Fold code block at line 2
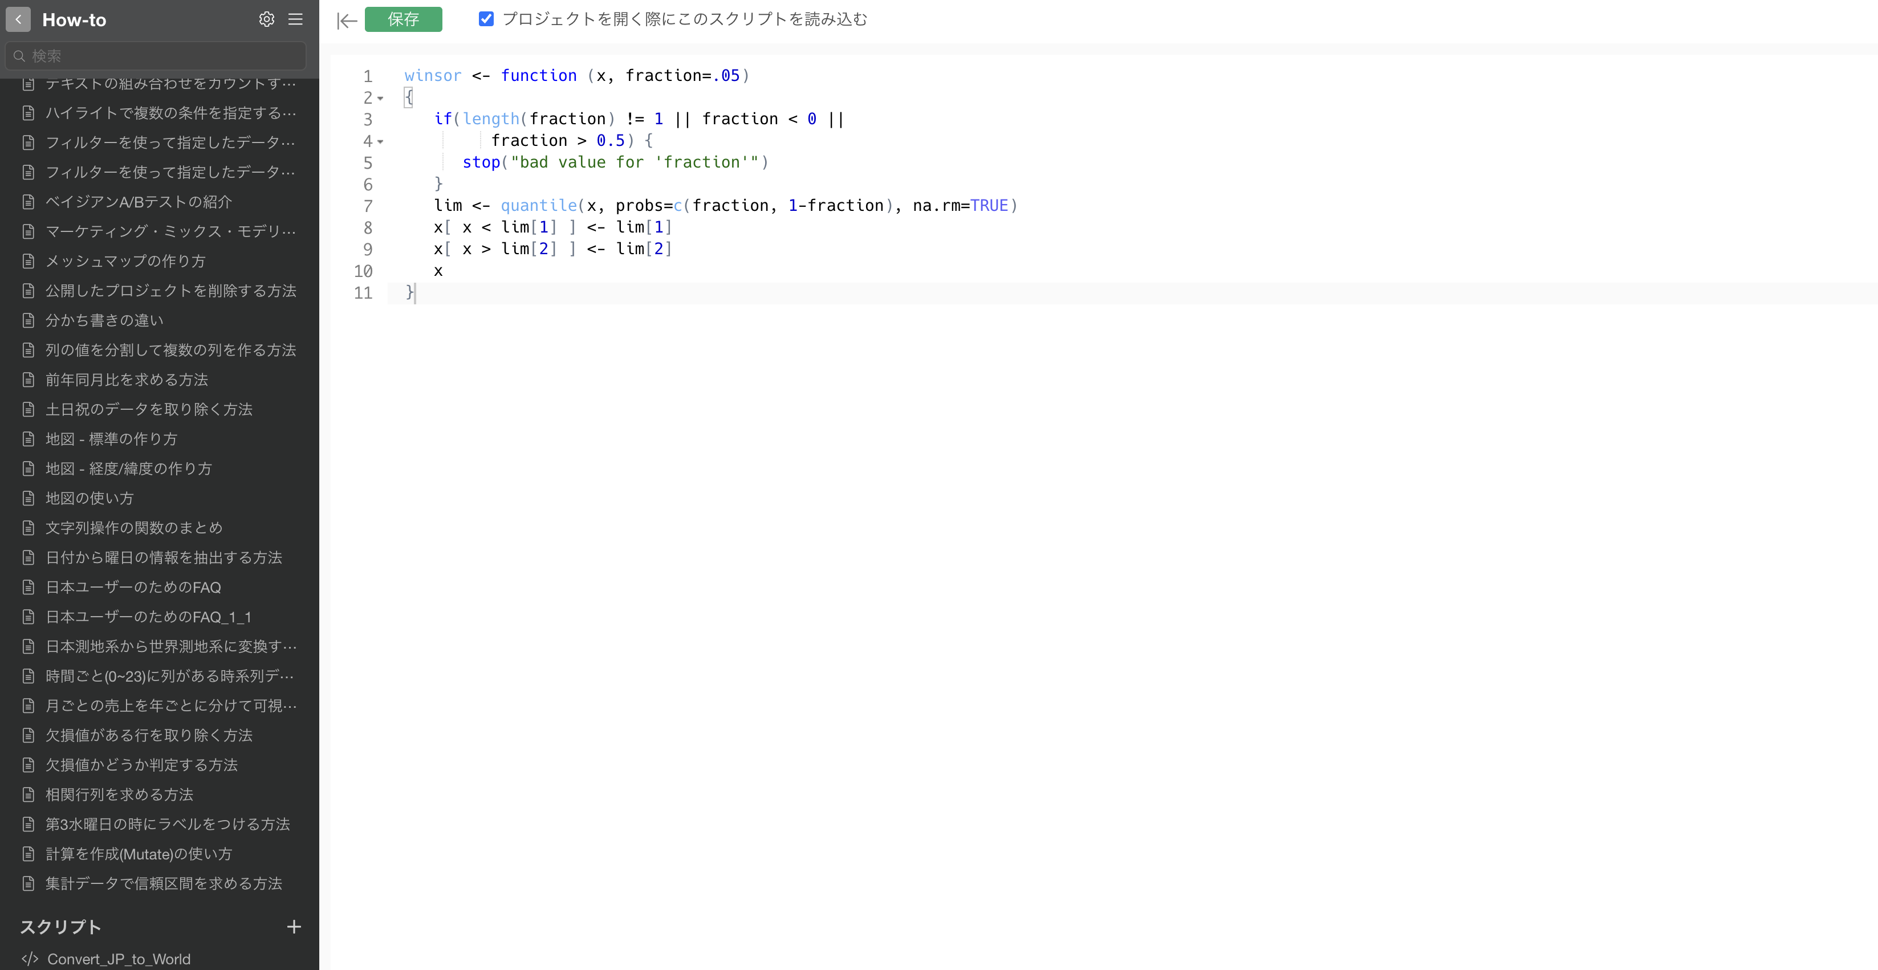Screen dimensions: 1878x970 tap(380, 99)
